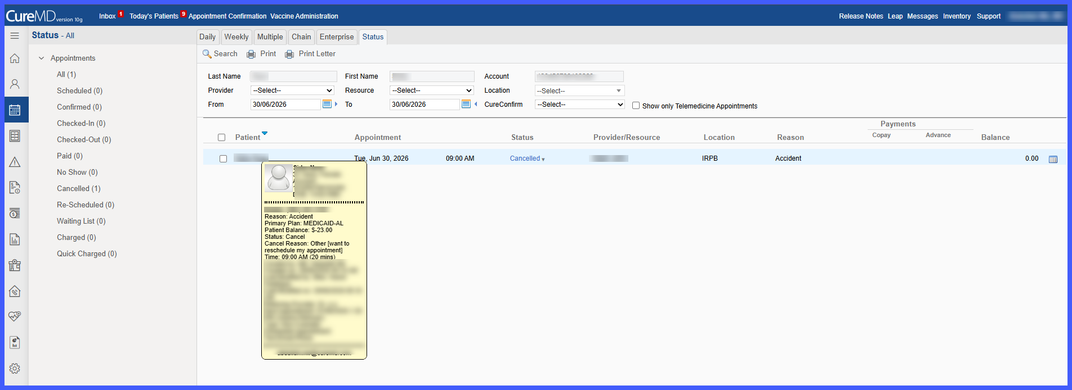Open the document chart icon in sidebar
Viewport: 1072px width, 390px height.
coord(15,342)
